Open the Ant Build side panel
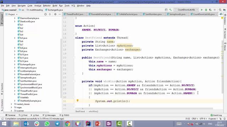This screenshot has width=227, height=127. point(225,34)
